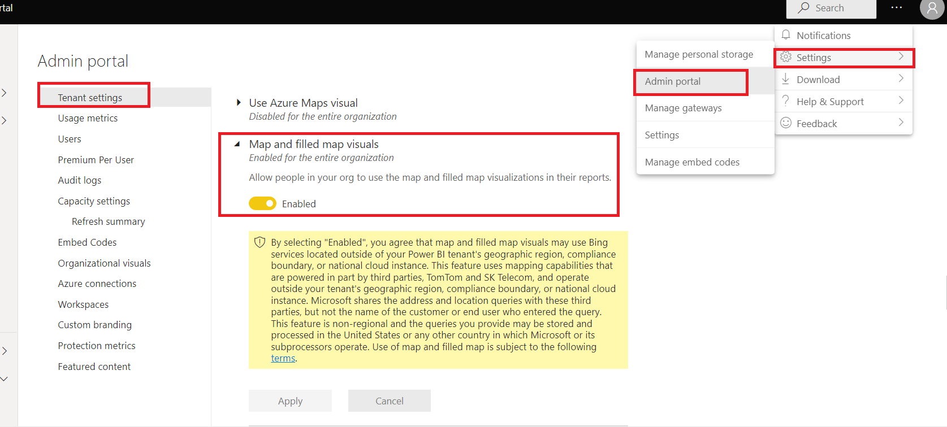Open Organizational visuals section
947x427 pixels.
click(104, 263)
